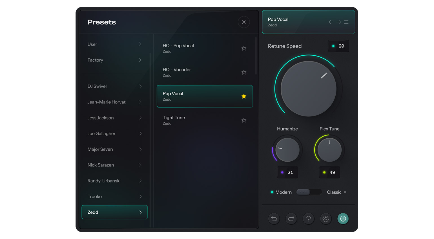This screenshot has width=434, height=239.
Task: Select the Nick Sarazen category
Action: (x=114, y=165)
